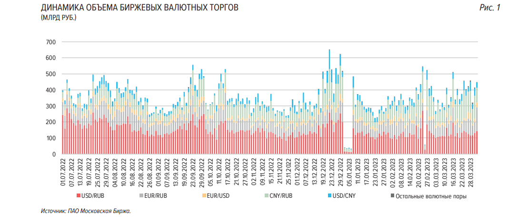Click the chart title 'ДИНАМИКА ОБЪЕМА БИРЖЕВЫХ ВАЛЮТНЫХ ТОРГОВ'

(139, 8)
